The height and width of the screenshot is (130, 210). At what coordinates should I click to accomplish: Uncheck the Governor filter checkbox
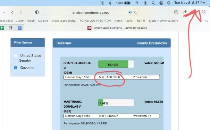point(15,68)
